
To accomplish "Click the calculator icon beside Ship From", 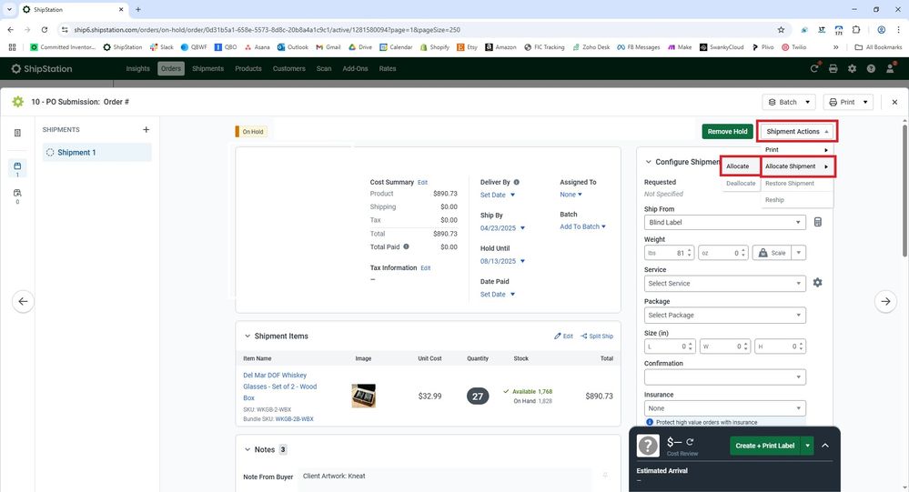I will point(817,222).
